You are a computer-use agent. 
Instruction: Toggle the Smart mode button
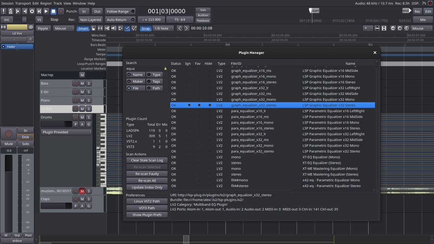[x=83, y=28]
